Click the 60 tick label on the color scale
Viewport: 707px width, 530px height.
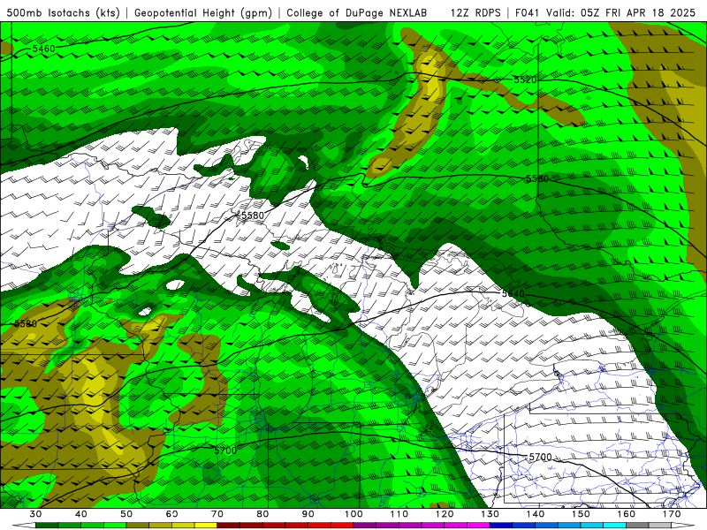171,514
